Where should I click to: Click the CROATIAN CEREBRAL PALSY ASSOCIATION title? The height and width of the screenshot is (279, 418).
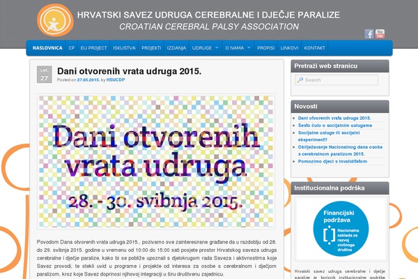[x=209, y=27]
